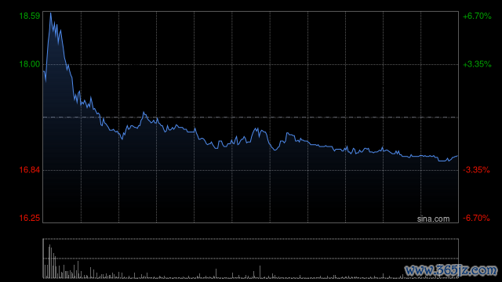This screenshot has width=502, height=282.
Task: Click the sina.com label in chart
Action: point(433,219)
